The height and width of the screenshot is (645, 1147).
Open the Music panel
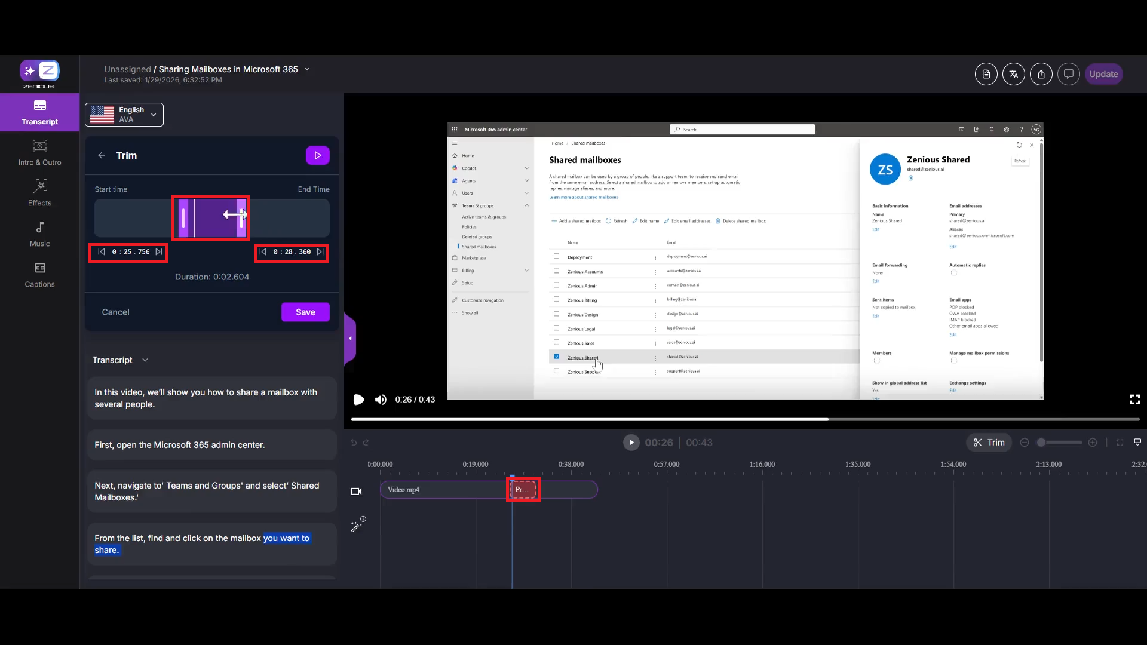click(39, 234)
